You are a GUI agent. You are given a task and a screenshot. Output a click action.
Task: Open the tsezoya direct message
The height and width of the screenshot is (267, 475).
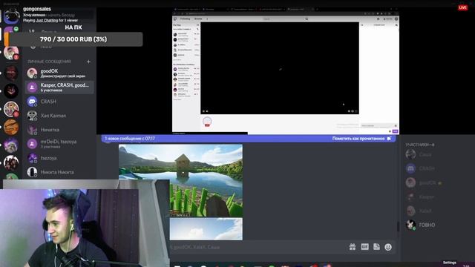59,158
